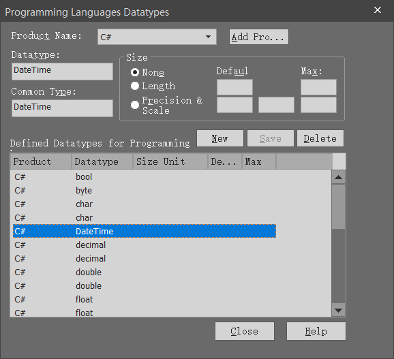394x359 pixels.
Task: Sort by the Size Unit column header
Action: coord(170,161)
